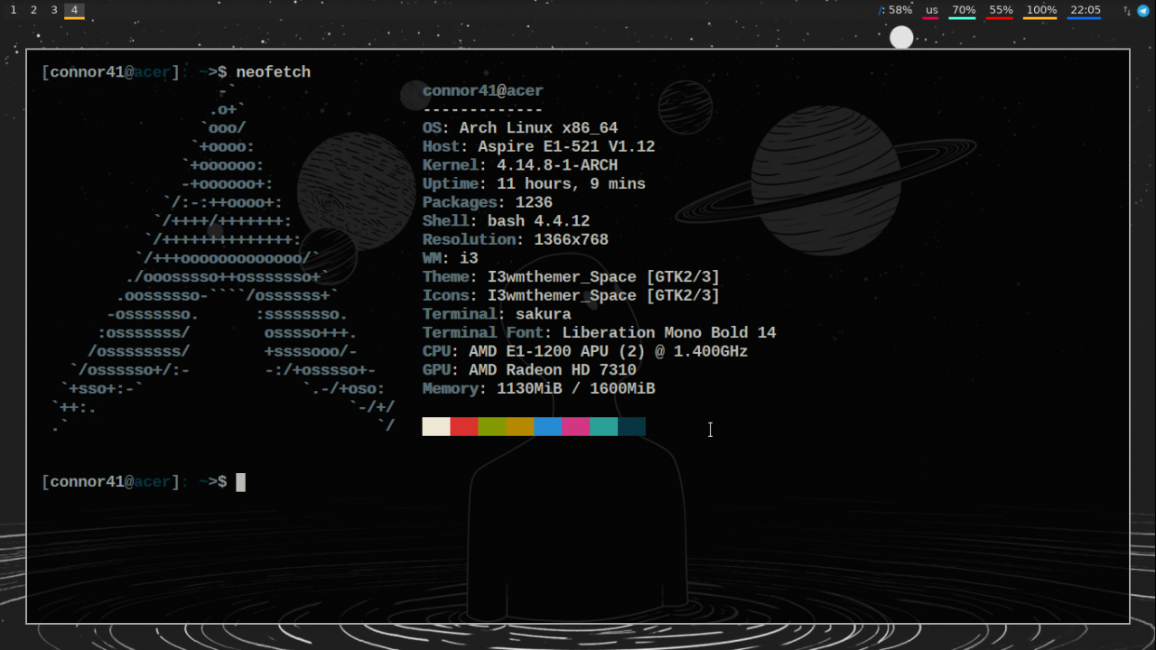Click the blue color swatch
Image resolution: width=1156 pixels, height=650 pixels.
pos(548,426)
